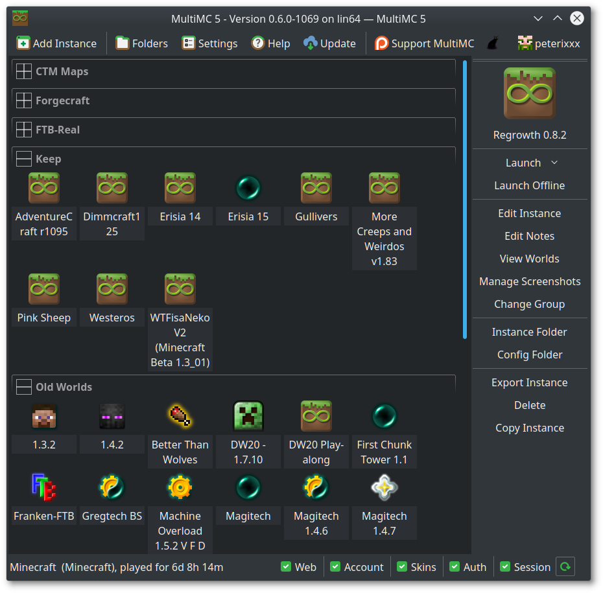
Task: Click the refresh status icon in status bar
Action: click(x=565, y=566)
